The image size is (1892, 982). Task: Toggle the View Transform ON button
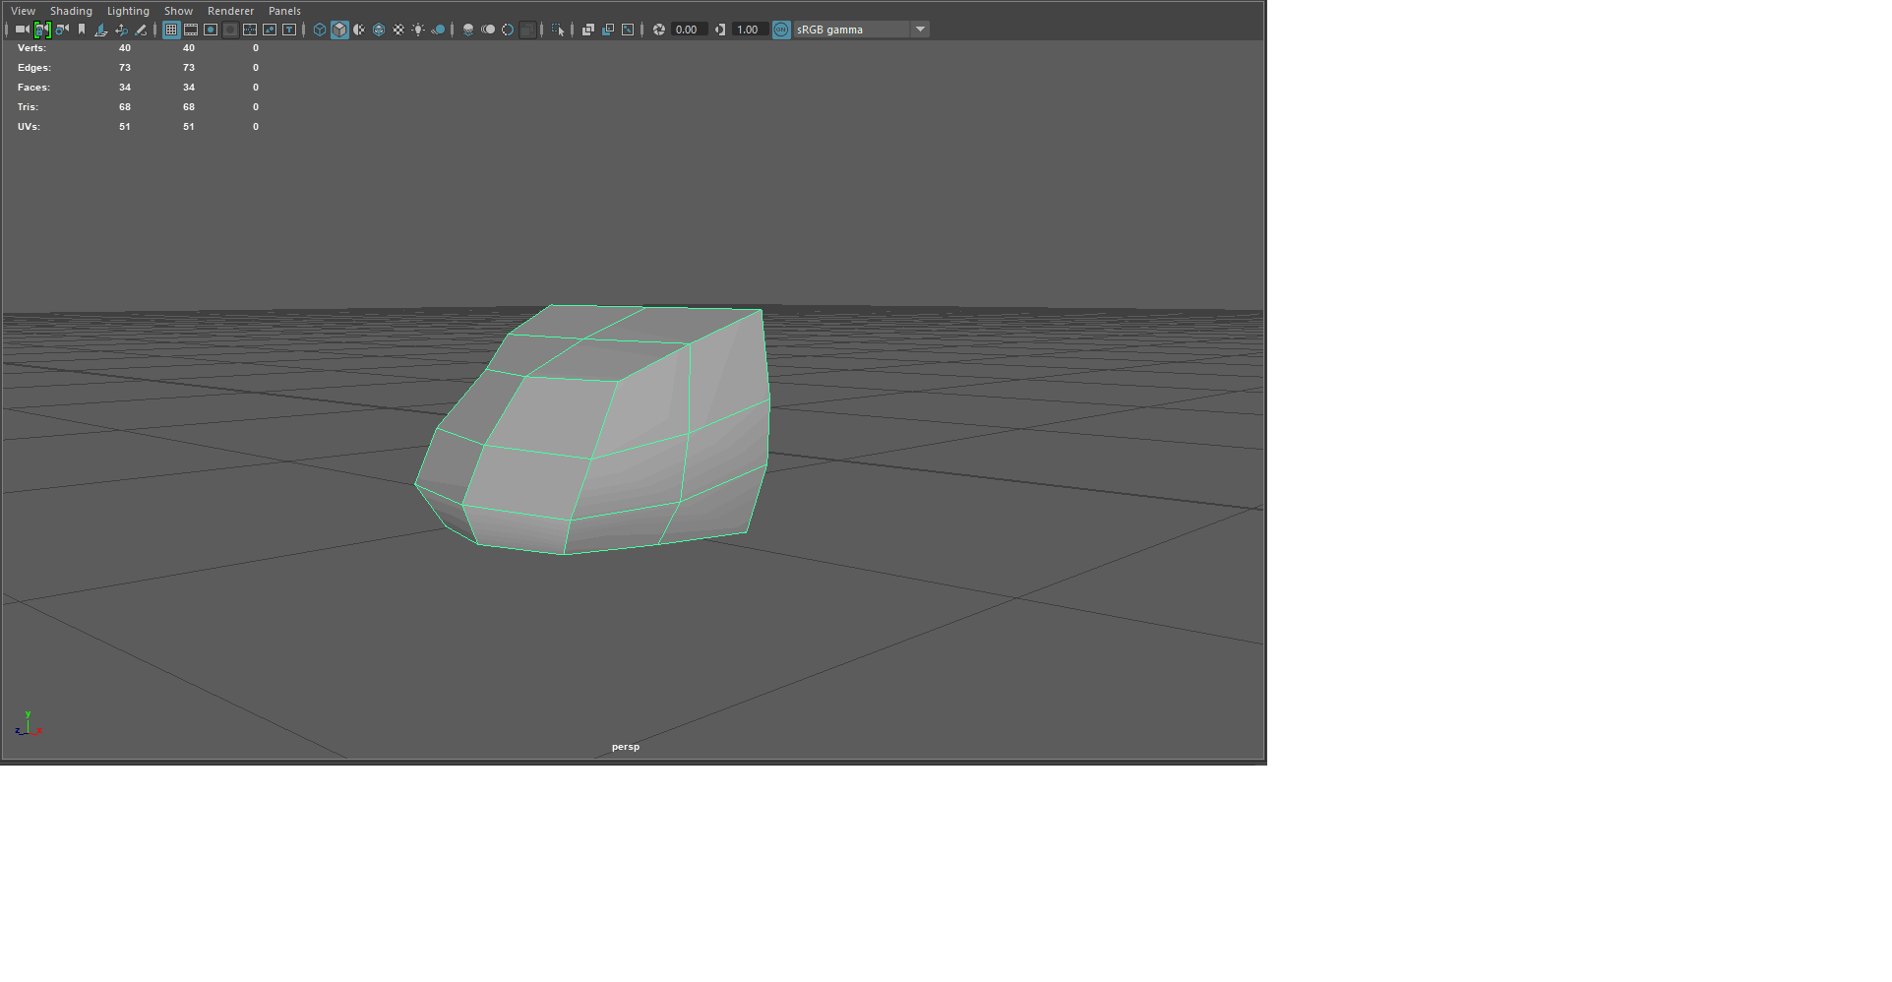781,30
